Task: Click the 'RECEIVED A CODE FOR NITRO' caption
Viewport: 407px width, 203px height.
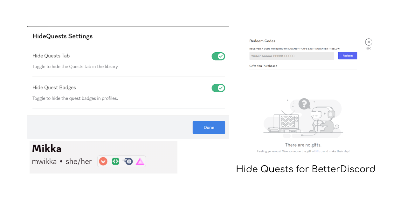Action: click(x=295, y=49)
